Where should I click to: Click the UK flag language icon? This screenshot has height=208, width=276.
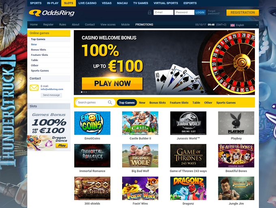(233, 25)
